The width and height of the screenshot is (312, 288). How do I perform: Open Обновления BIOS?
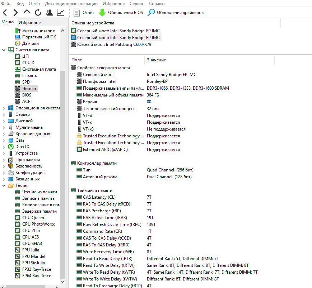click(x=121, y=13)
